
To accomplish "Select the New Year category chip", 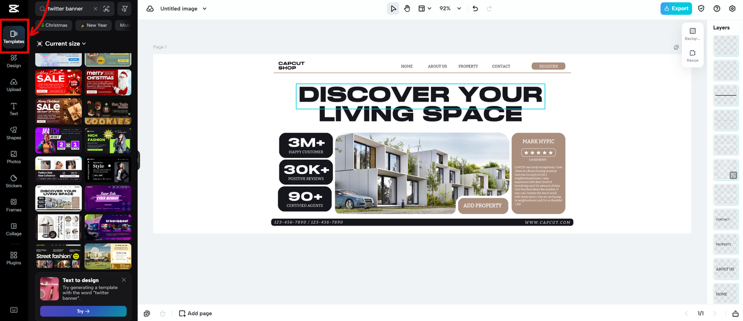I will tap(94, 26).
